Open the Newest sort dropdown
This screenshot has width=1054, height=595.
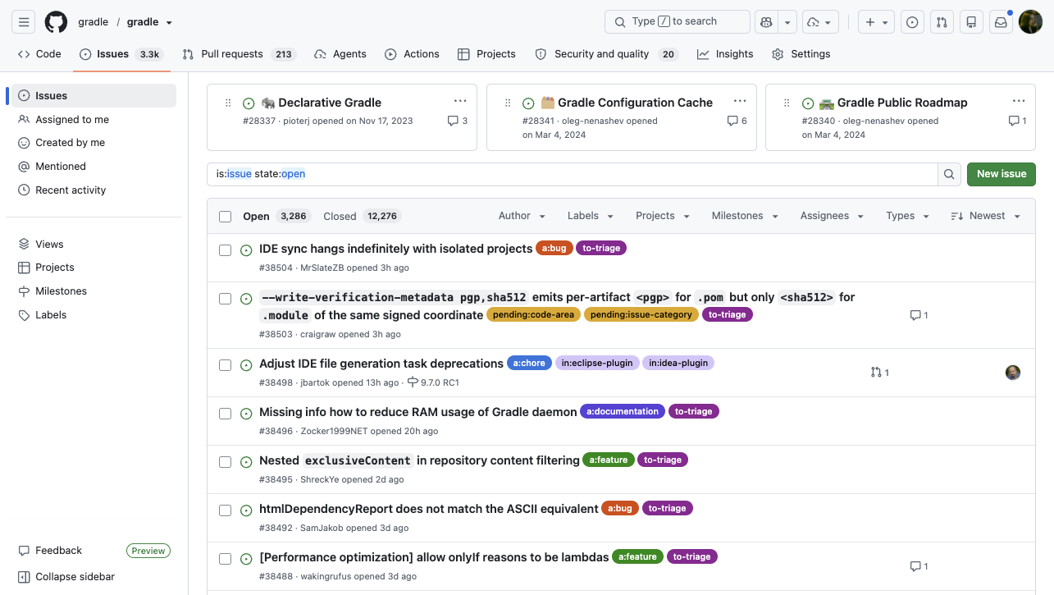coord(985,216)
